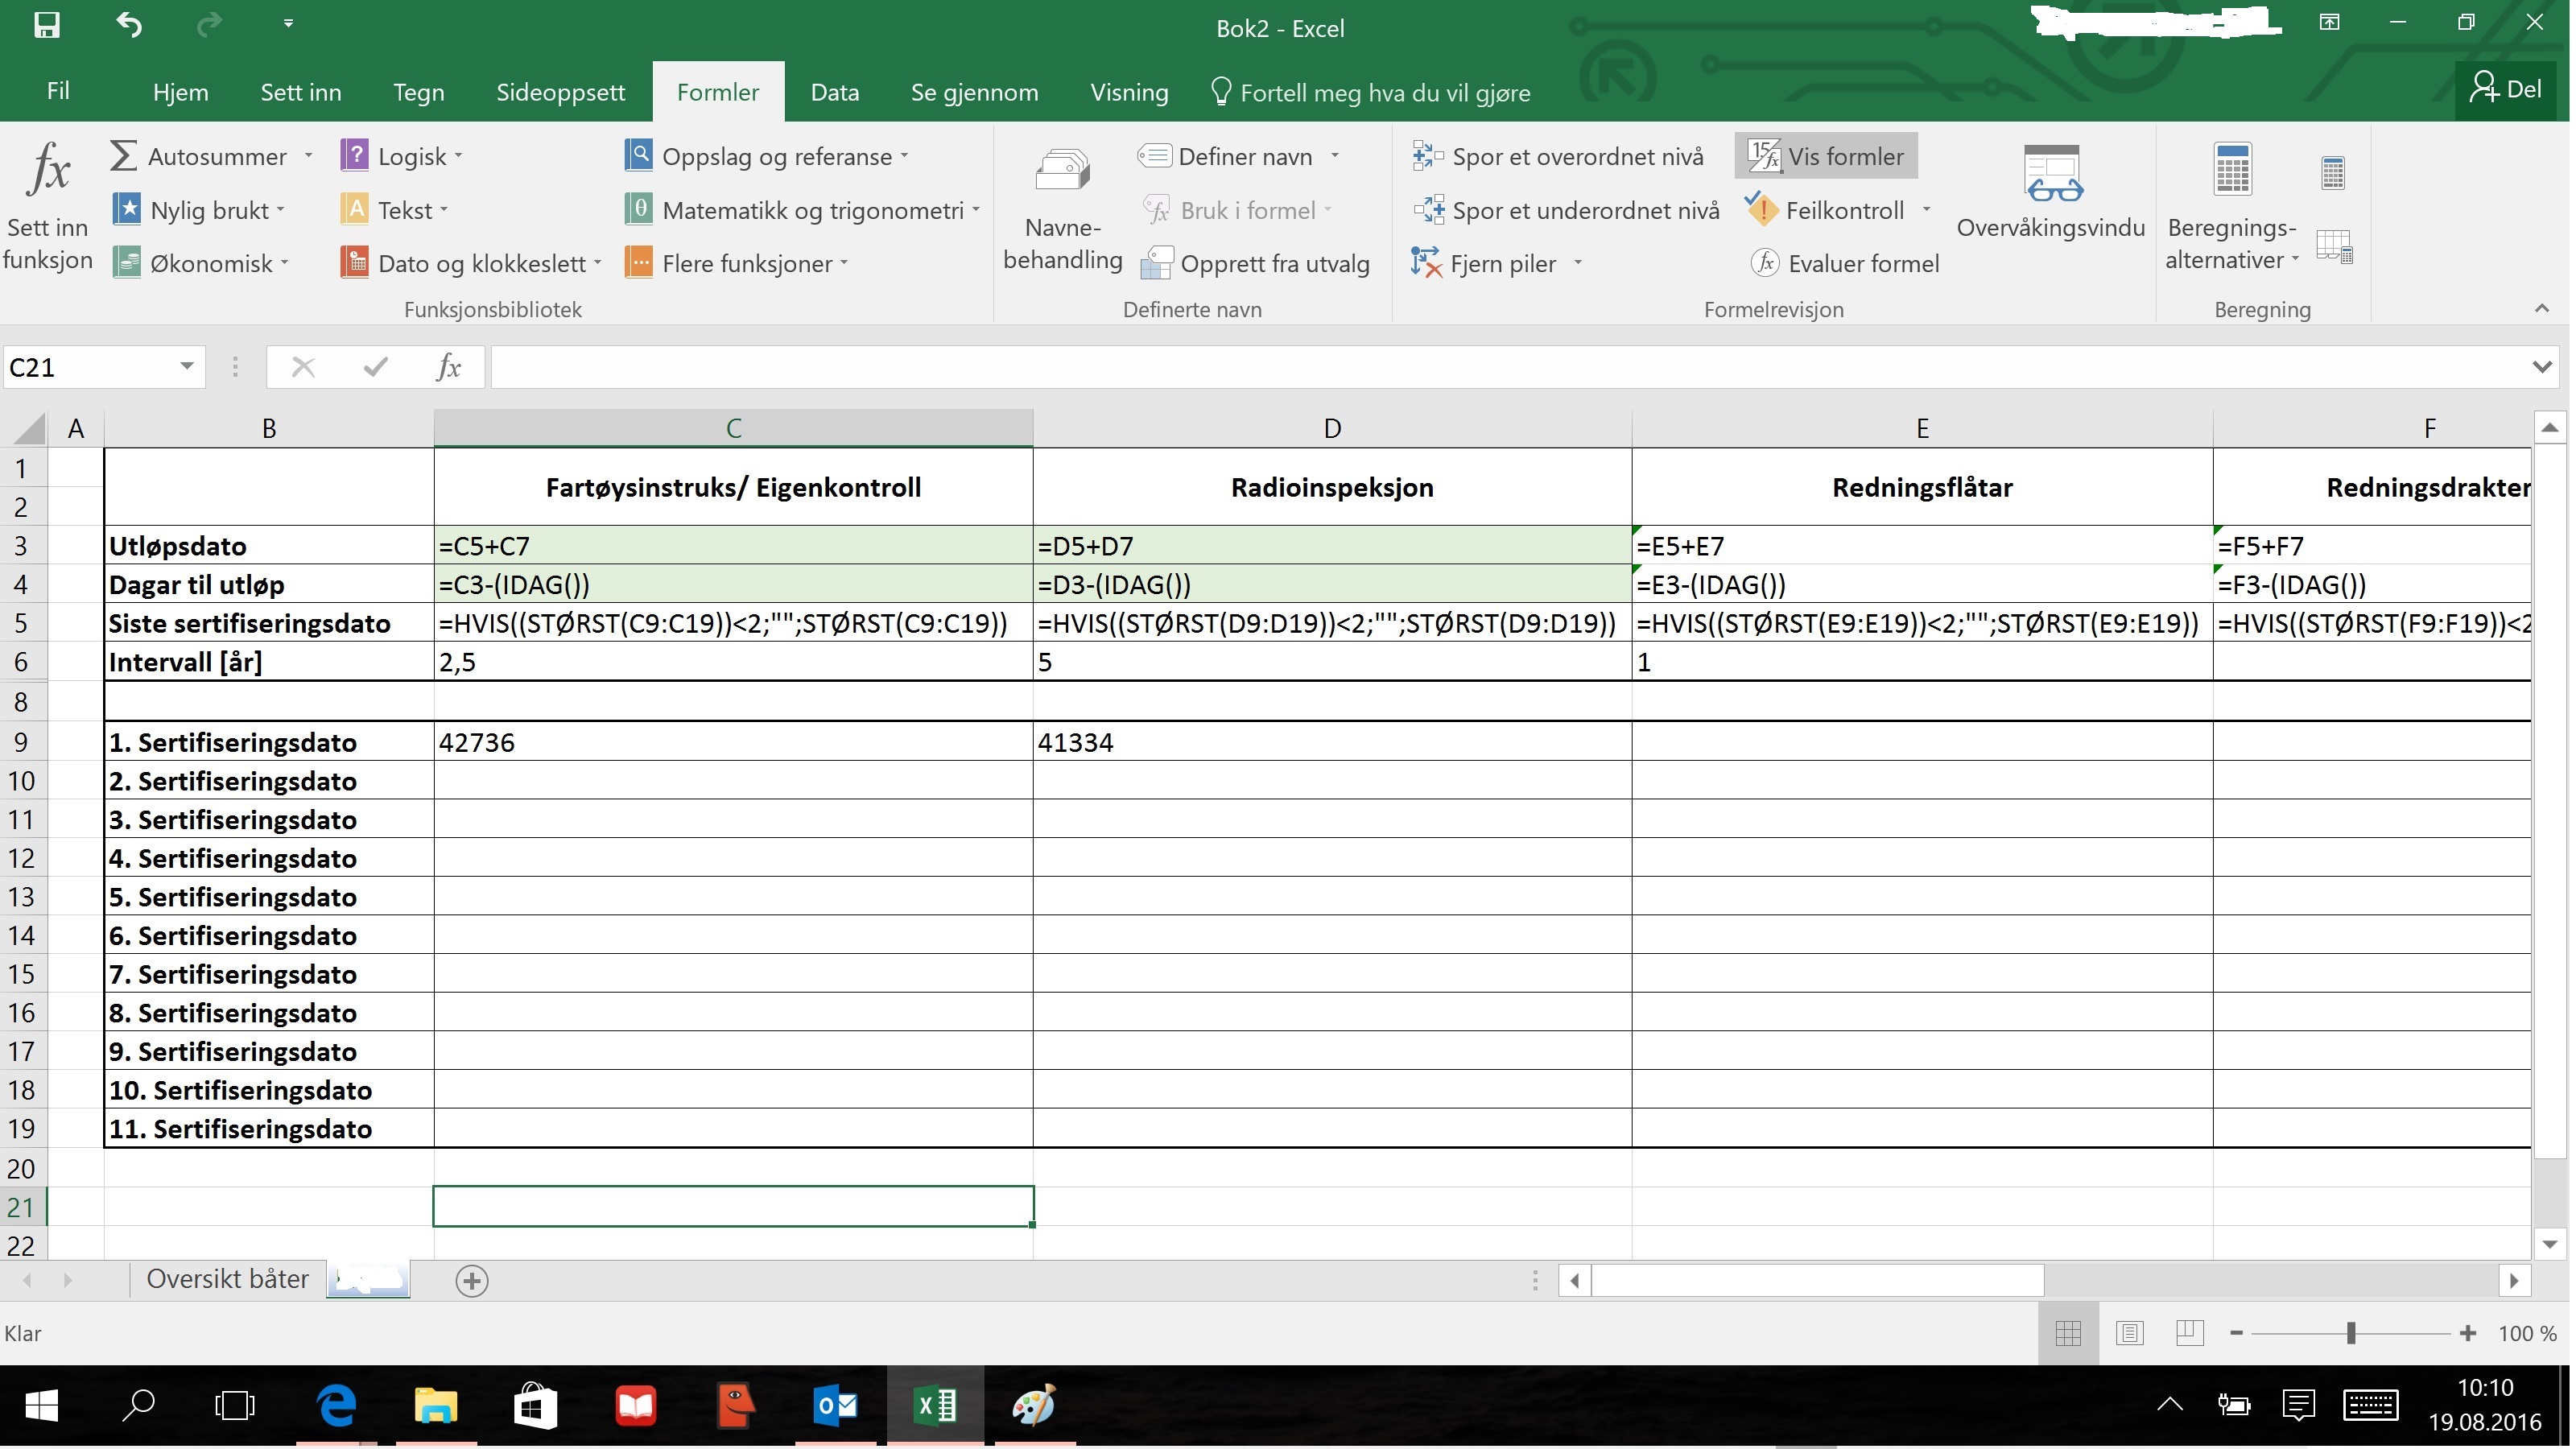Viewport: 2576px width, 1449px height.
Task: Open Customize Quick Access Toolbar dropdown
Action: coord(288,24)
